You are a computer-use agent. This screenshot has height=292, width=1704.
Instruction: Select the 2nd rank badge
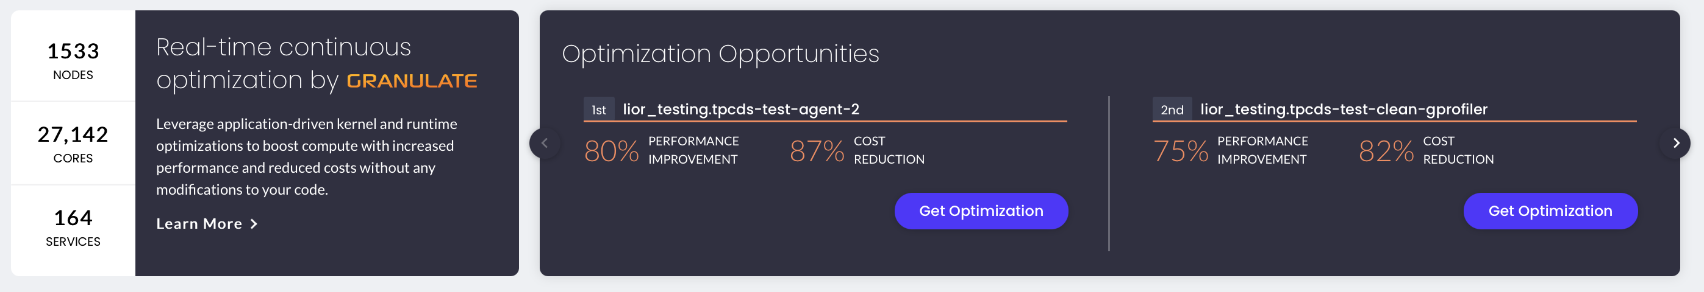tap(1172, 109)
